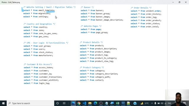Open the network tray icon
The image size is (189, 106).
165,103
